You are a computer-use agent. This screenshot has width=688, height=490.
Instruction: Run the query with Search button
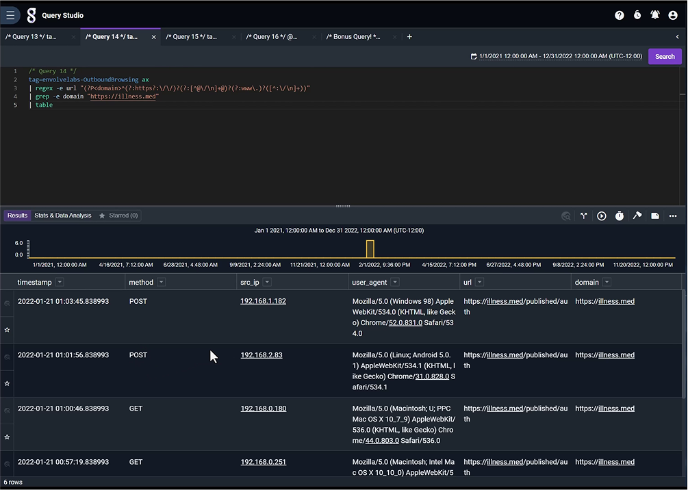coord(665,57)
